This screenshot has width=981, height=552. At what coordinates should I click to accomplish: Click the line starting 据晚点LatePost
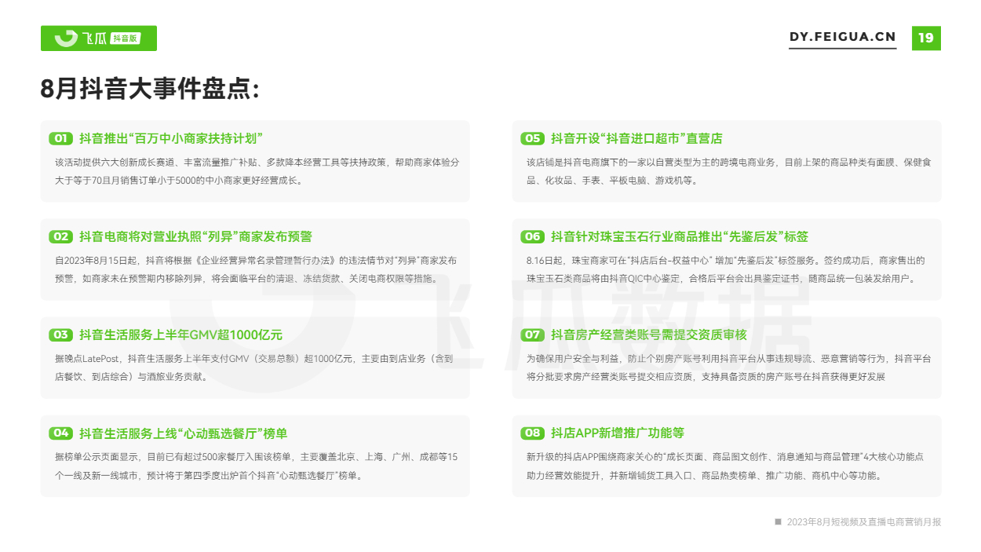(253, 358)
